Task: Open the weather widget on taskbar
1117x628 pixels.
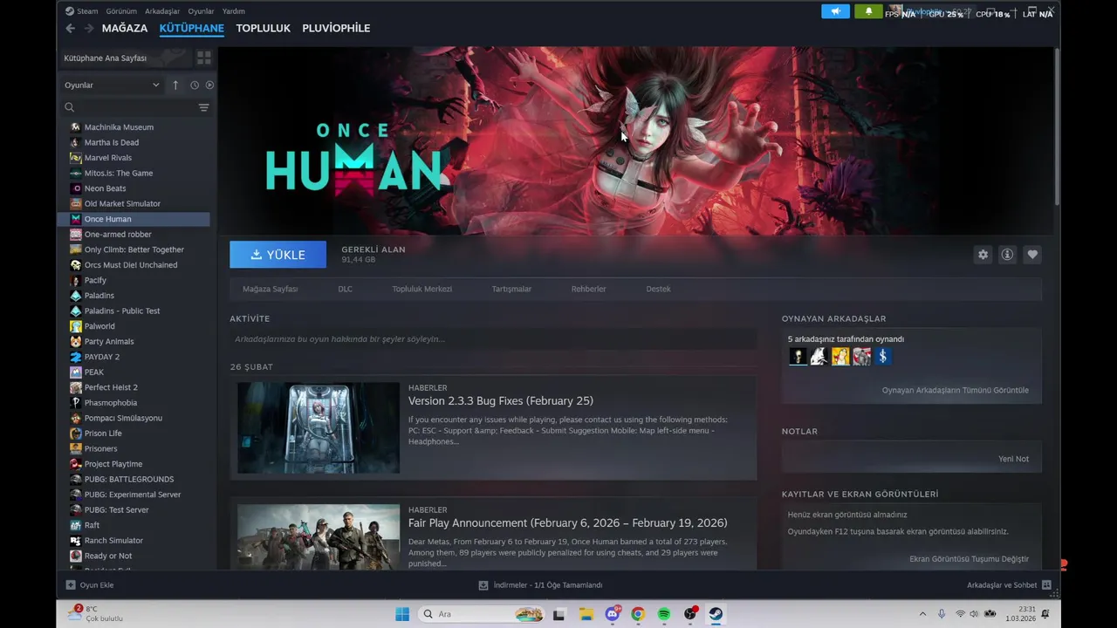Action: click(97, 614)
